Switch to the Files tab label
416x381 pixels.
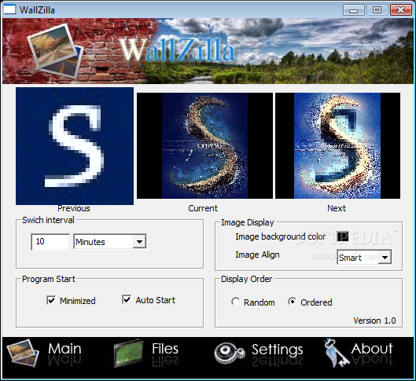165,349
